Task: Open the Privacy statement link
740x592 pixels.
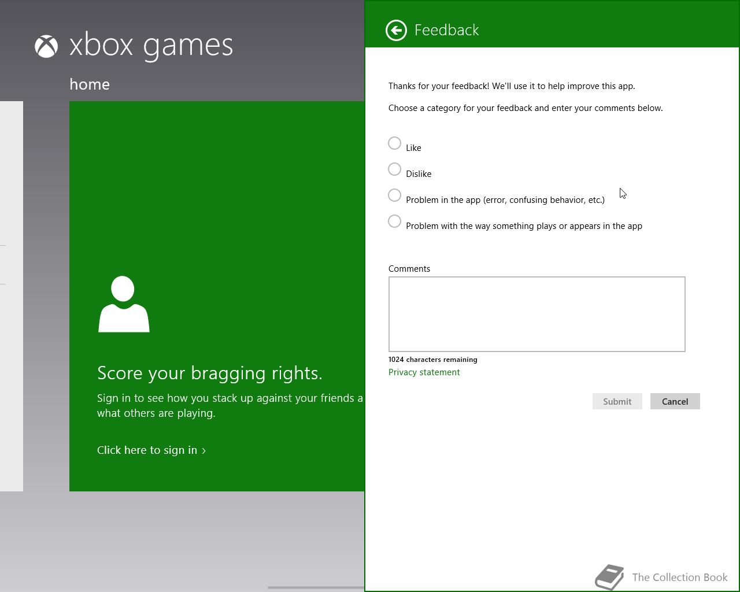Action: [424, 372]
